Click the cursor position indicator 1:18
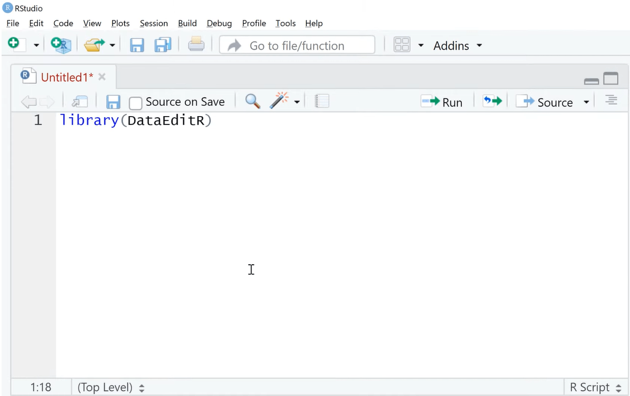The width and height of the screenshot is (630, 396). coord(41,387)
